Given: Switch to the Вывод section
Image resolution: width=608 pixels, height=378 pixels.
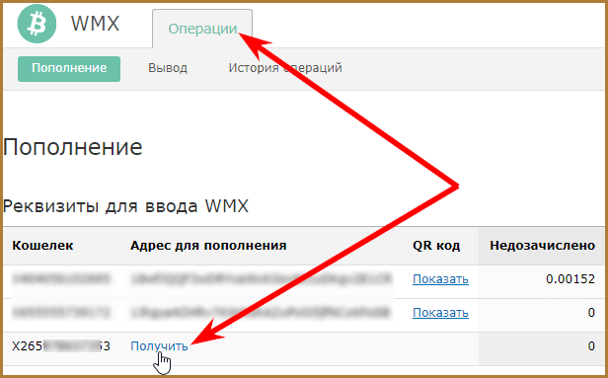Looking at the screenshot, I should click(168, 68).
